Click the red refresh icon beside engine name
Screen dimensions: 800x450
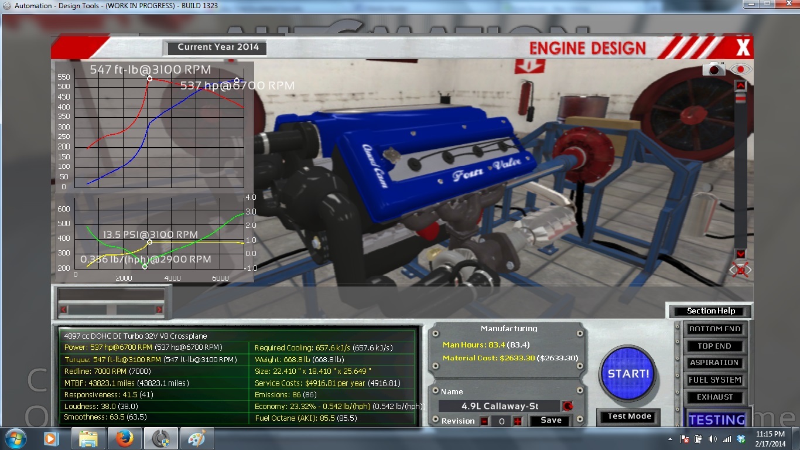[567, 405]
